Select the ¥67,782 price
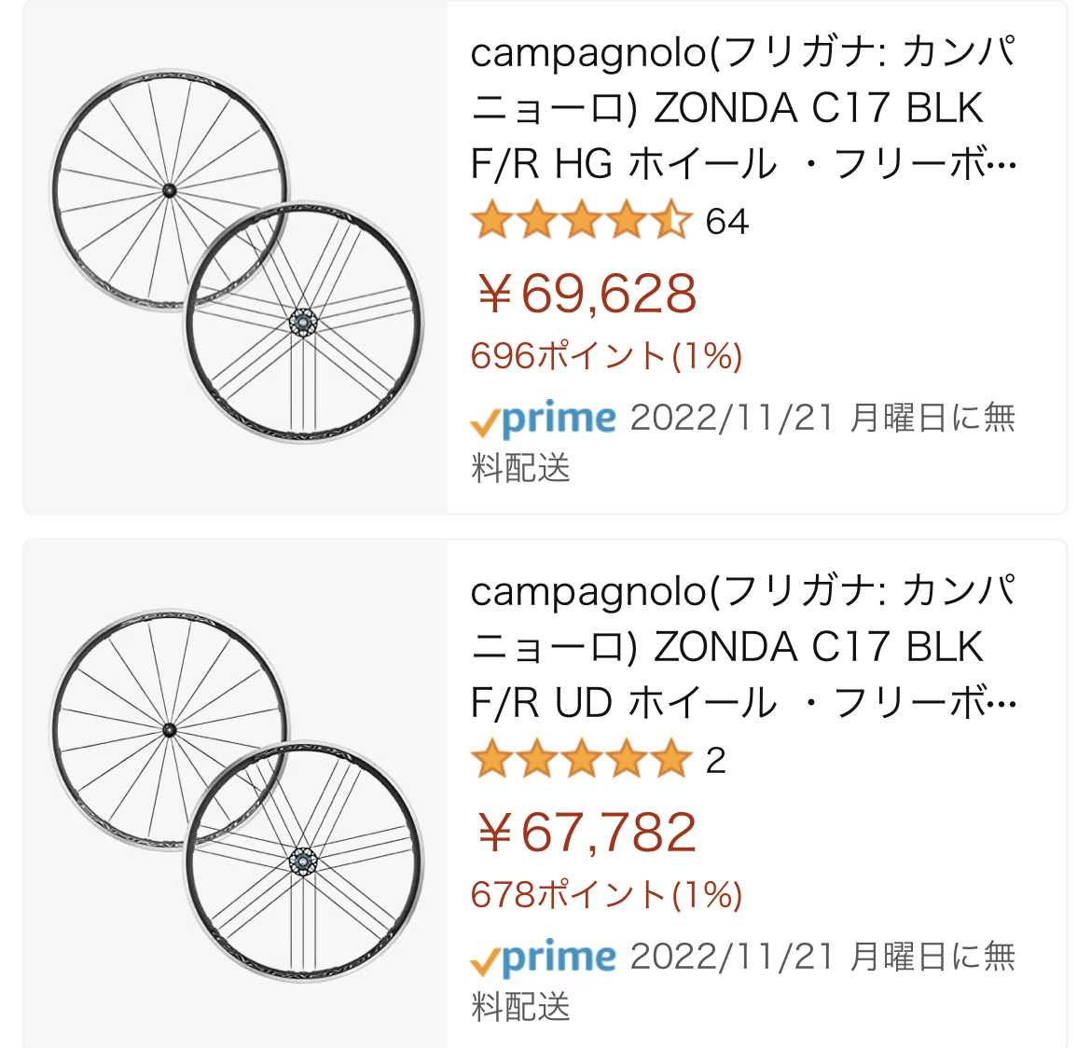The image size is (1091, 1048). [x=586, y=833]
